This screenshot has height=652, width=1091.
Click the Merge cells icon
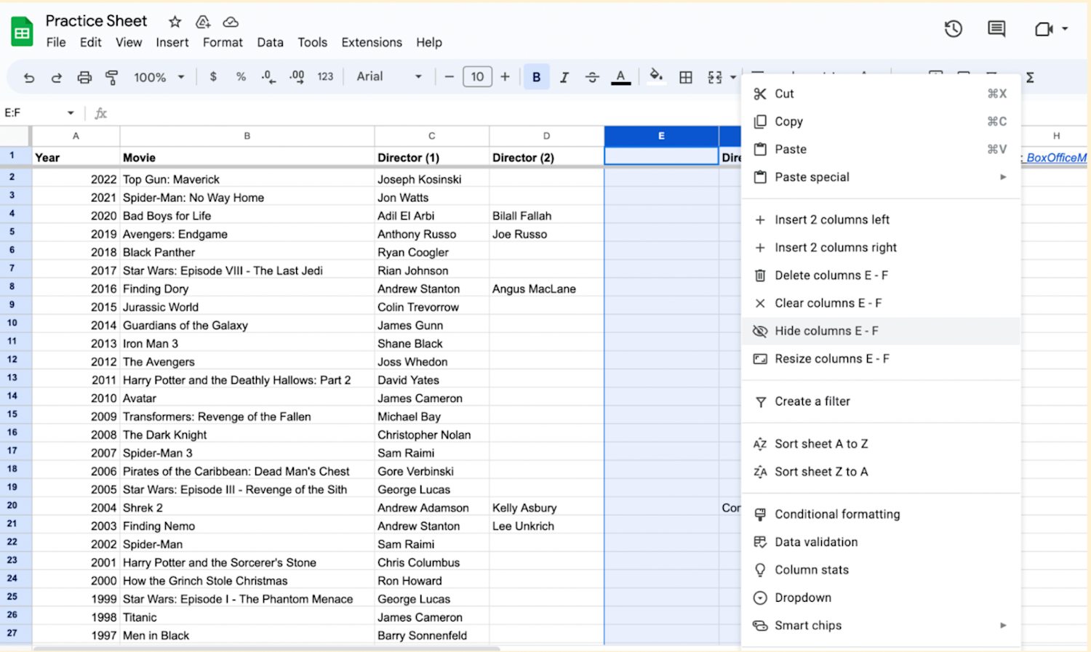[715, 77]
